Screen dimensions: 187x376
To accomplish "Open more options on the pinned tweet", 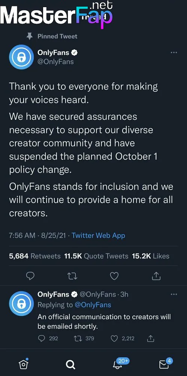I will coord(174,53).
